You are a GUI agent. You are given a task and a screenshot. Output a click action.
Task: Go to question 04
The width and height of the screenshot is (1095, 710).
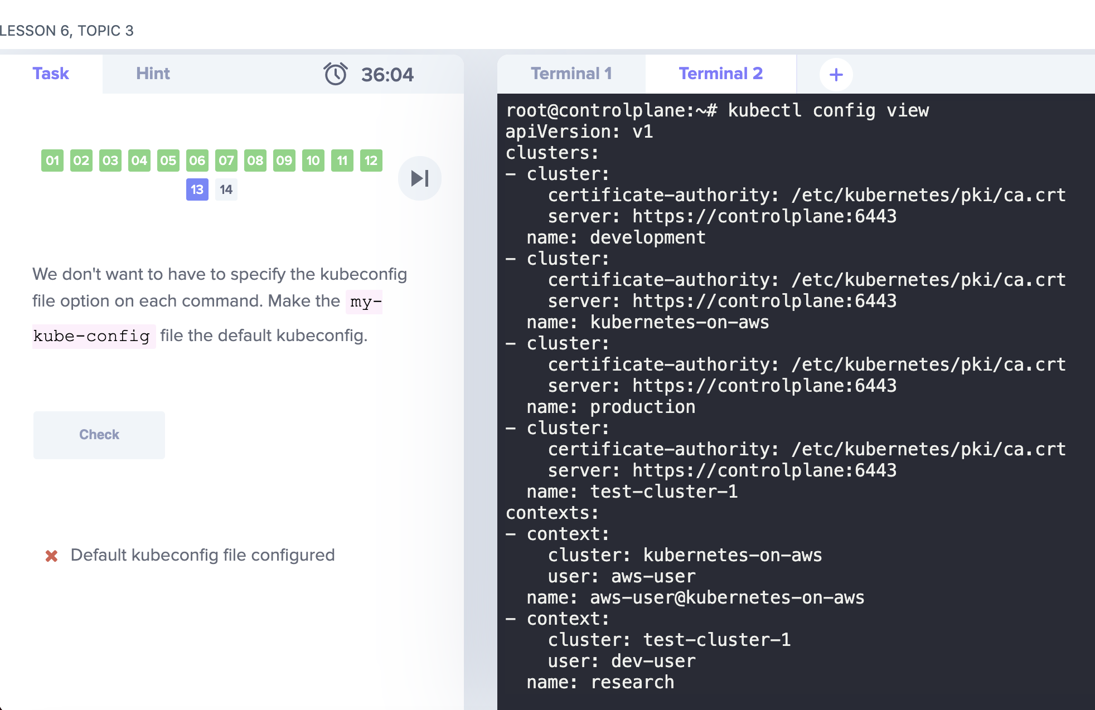(x=139, y=161)
